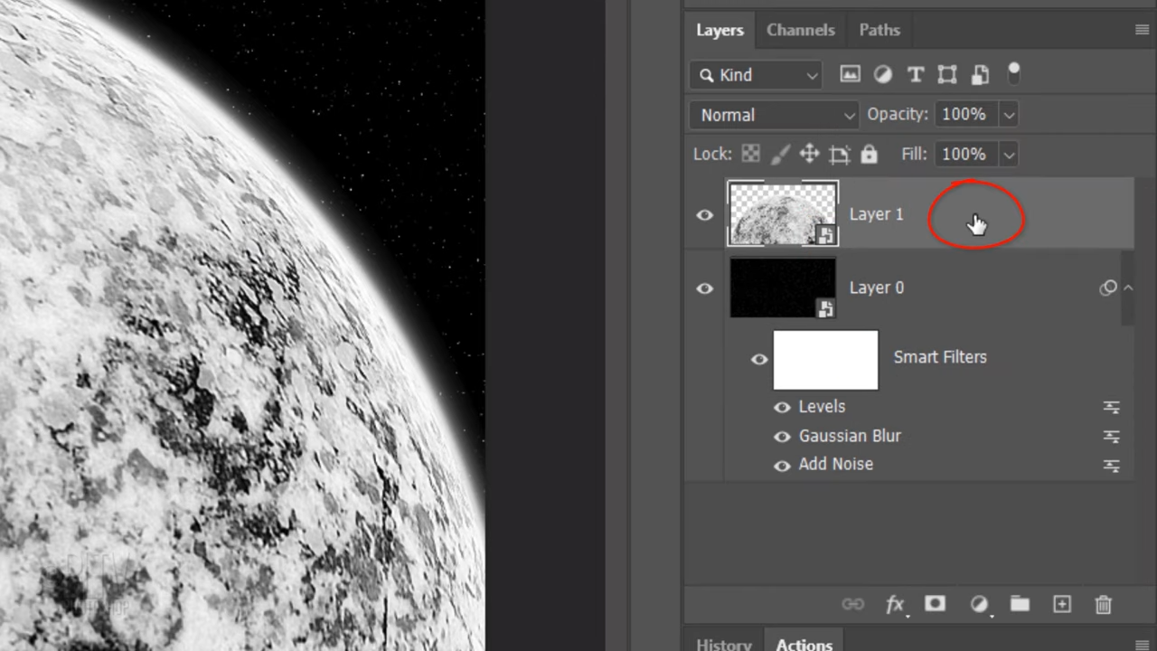
Task: Hide the Levels smart filter
Action: (781, 407)
